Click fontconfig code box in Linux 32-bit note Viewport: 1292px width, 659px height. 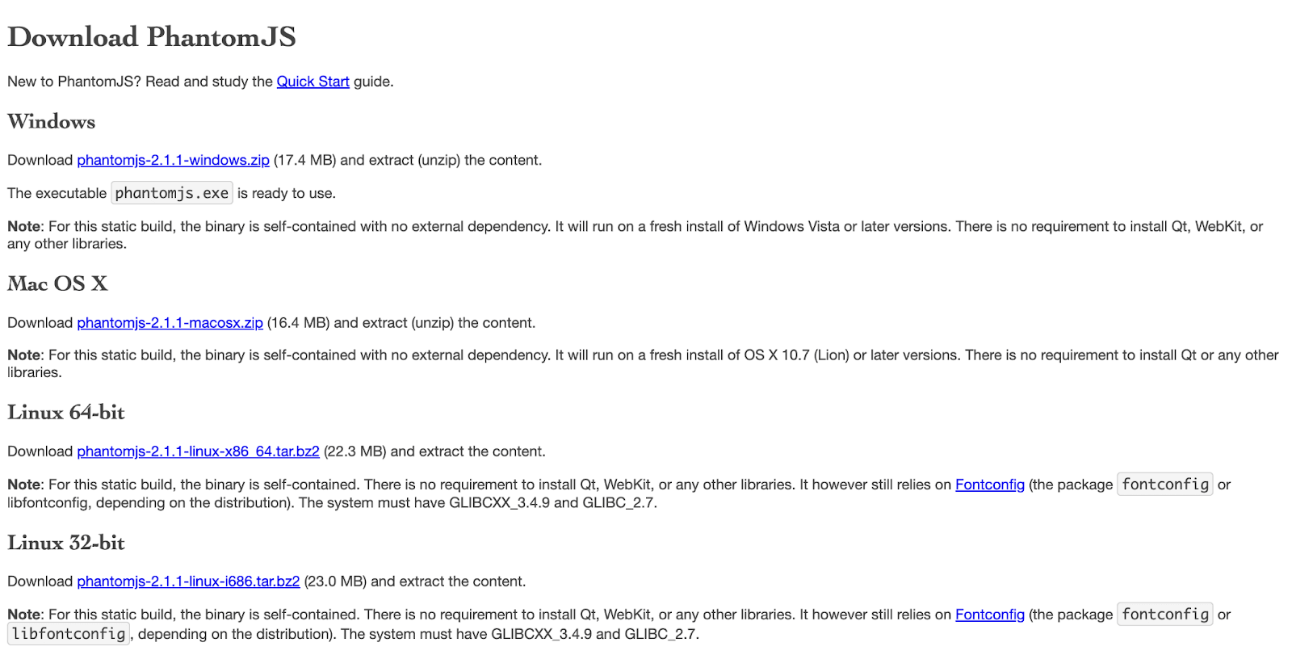[x=1164, y=615]
